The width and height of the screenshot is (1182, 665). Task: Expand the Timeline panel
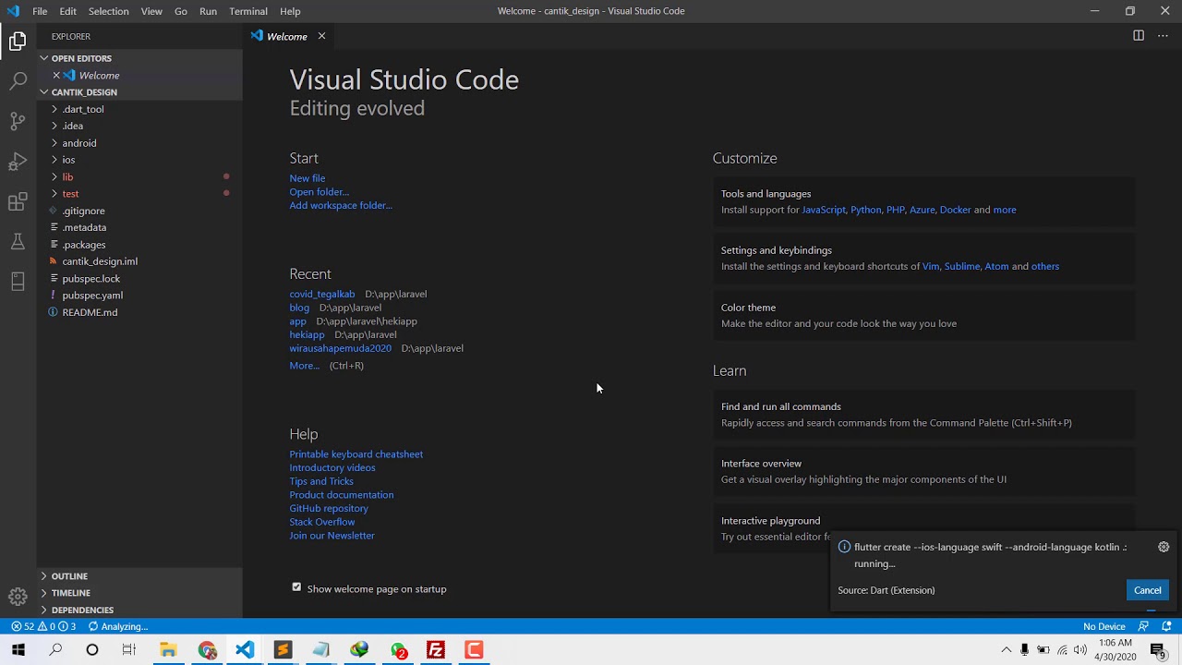coord(139,593)
